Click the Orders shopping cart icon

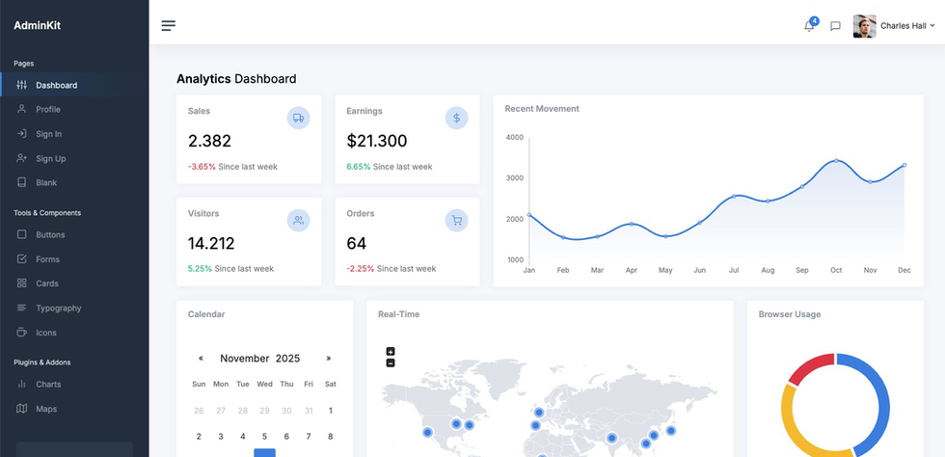(456, 221)
